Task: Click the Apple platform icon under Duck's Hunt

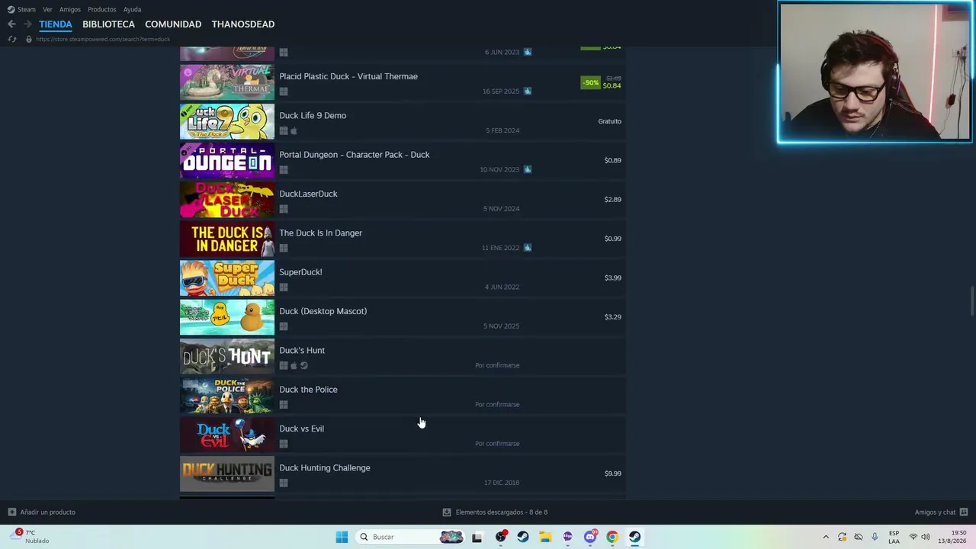Action: (x=294, y=365)
